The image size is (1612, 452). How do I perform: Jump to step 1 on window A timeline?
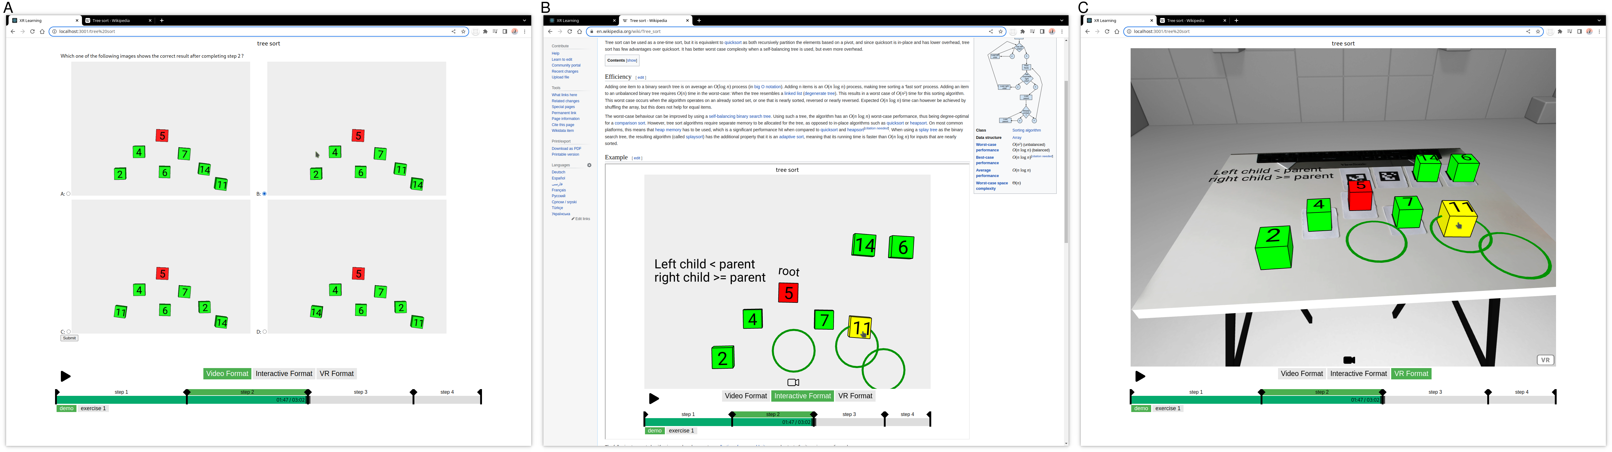(121, 392)
